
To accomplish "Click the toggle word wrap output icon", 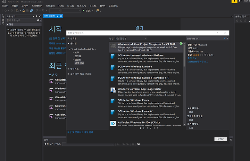I will 139,144.
